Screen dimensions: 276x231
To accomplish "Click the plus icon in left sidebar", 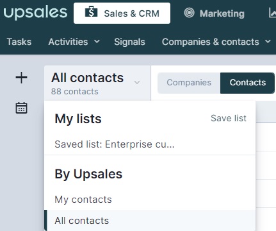I will coord(21,78).
